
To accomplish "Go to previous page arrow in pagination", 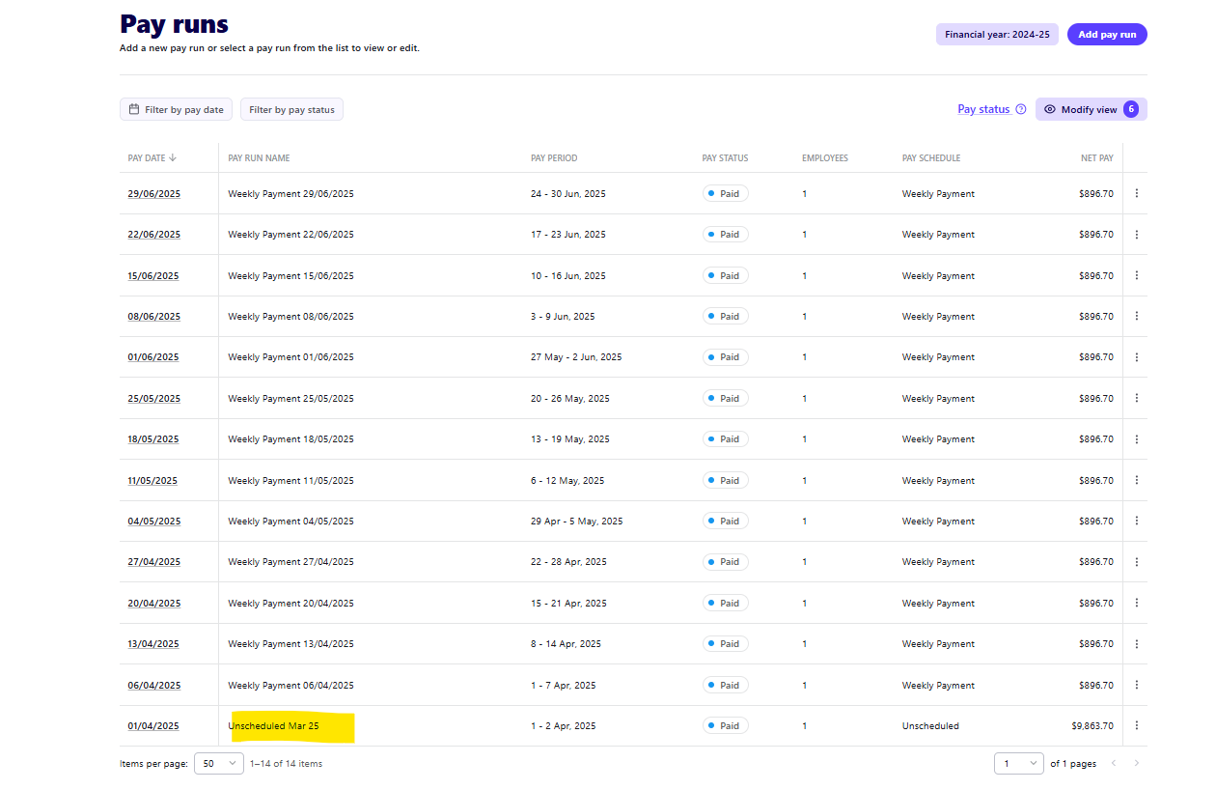I will click(1113, 763).
